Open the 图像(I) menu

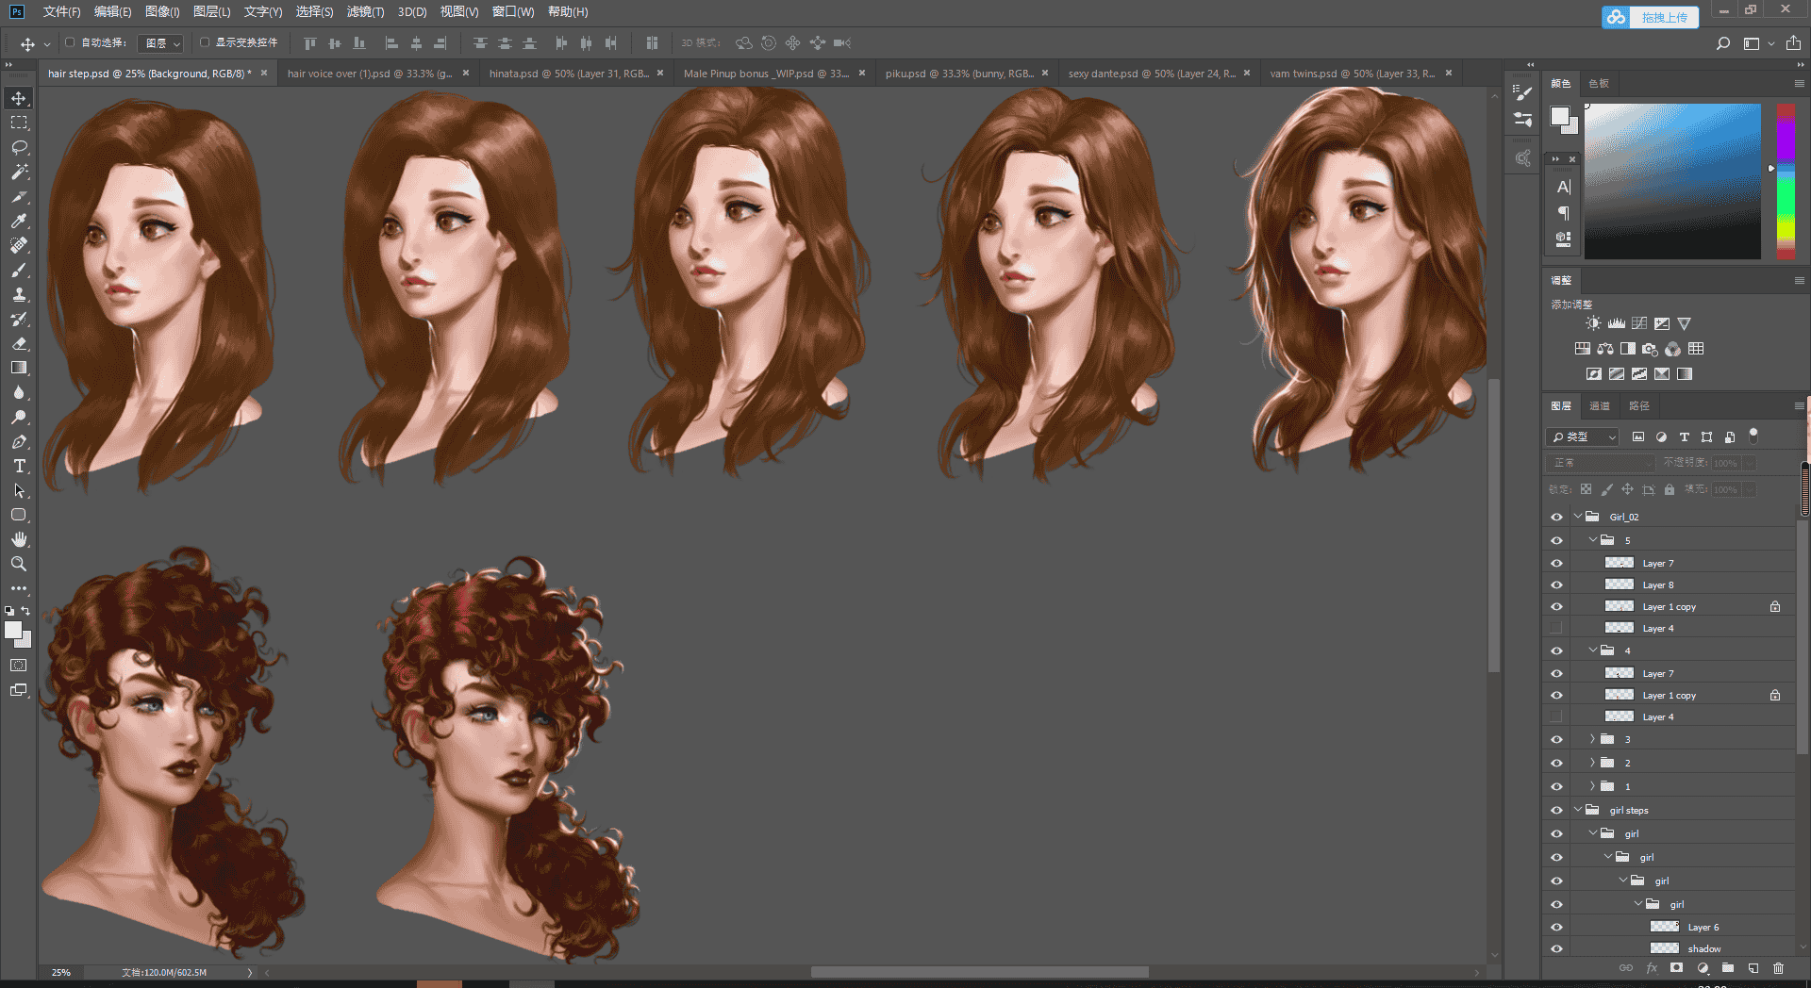162,12
